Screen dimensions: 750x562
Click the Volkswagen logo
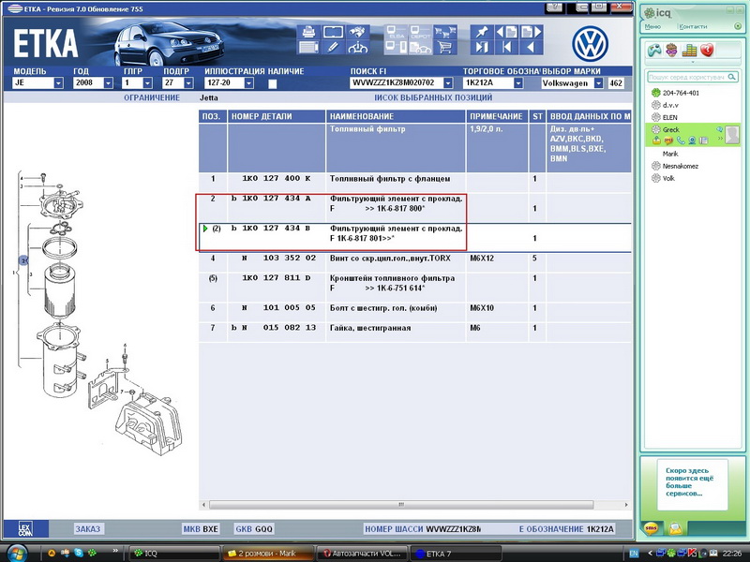(590, 44)
